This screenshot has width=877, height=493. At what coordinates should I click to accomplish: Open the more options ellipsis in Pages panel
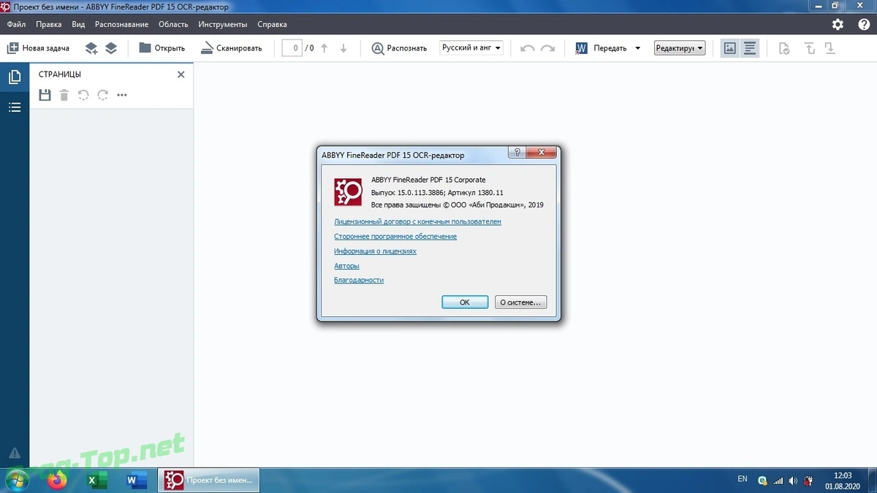coord(122,95)
